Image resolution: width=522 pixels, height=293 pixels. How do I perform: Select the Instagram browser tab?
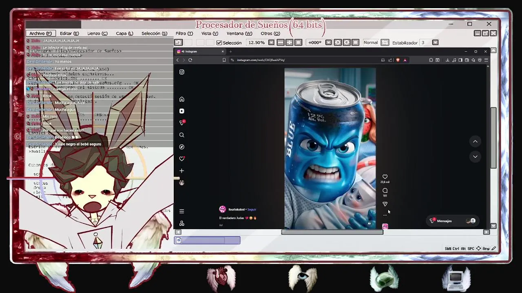click(x=201, y=51)
